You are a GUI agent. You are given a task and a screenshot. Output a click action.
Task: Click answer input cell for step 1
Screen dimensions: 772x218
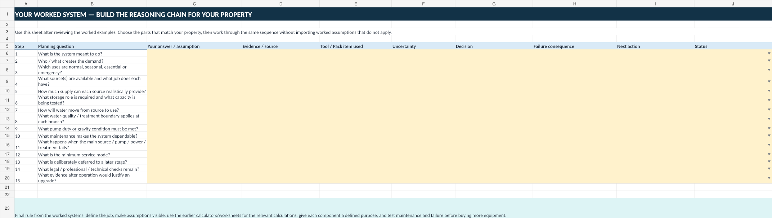194,53
